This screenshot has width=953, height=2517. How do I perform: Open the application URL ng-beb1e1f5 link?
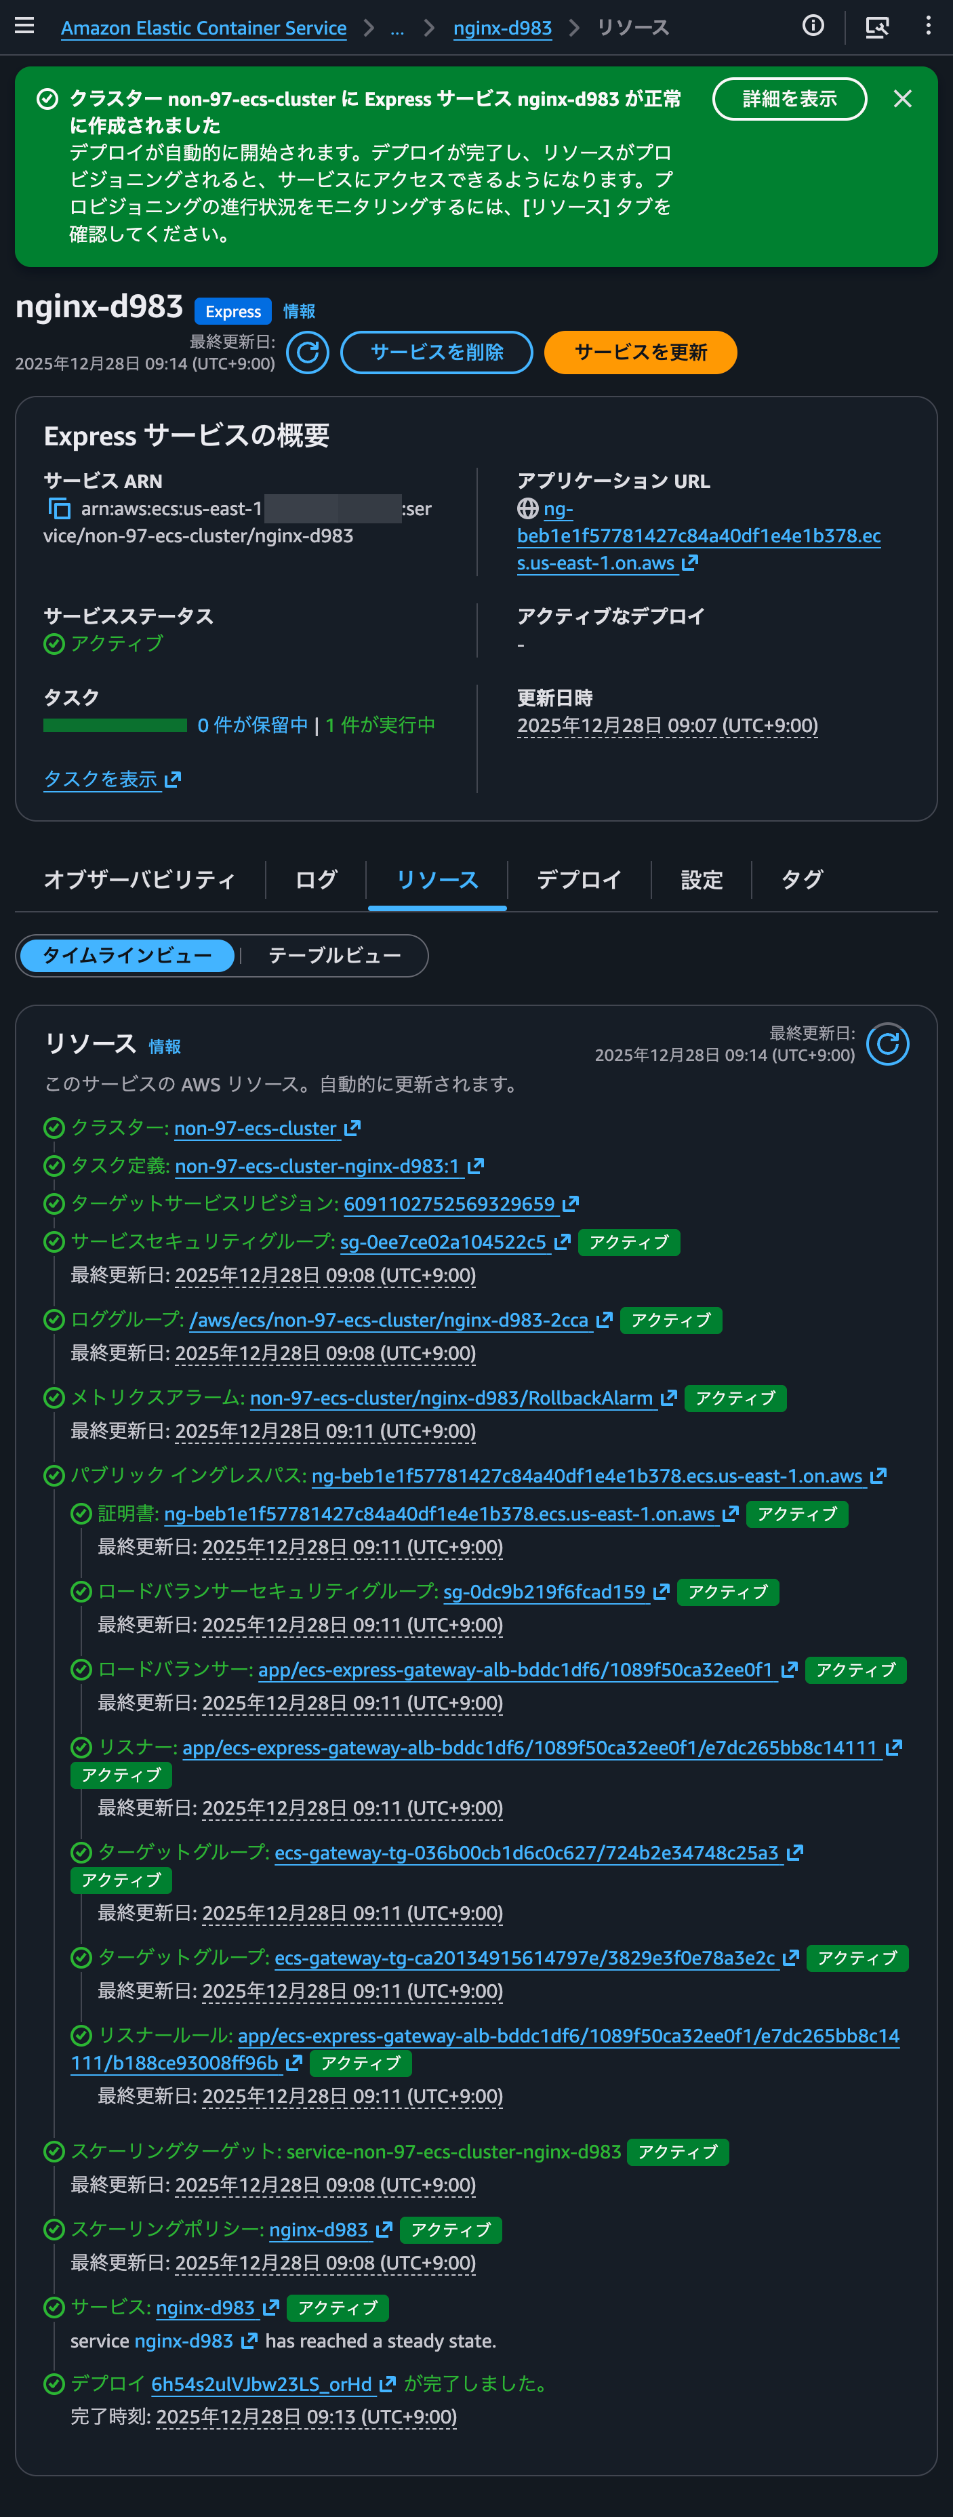tap(698, 536)
